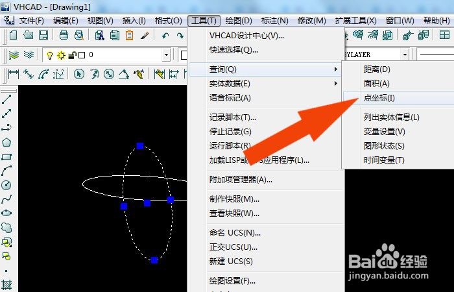Image resolution: width=454 pixels, height=292 pixels.
Task: Open the 视图(V) menu
Action: click(x=100, y=21)
